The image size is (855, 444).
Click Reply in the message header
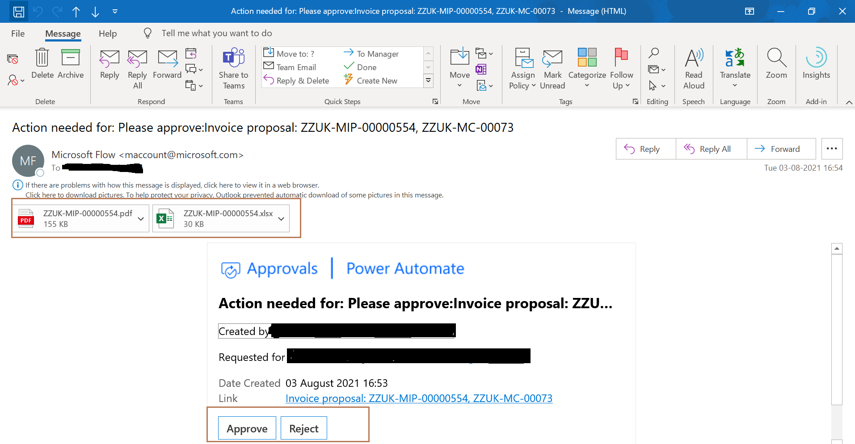646,149
